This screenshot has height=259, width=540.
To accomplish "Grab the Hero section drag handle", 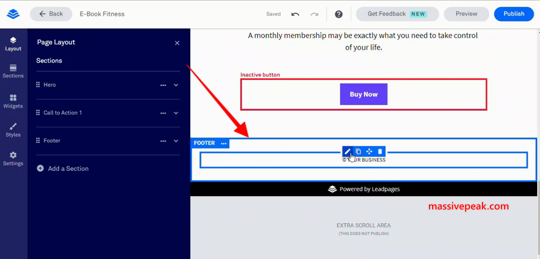I will 38,85.
